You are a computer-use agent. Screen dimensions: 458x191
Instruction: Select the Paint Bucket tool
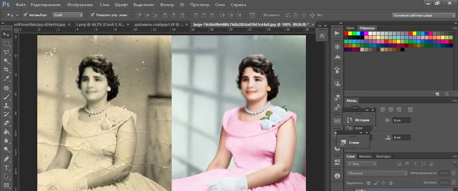[6, 132]
